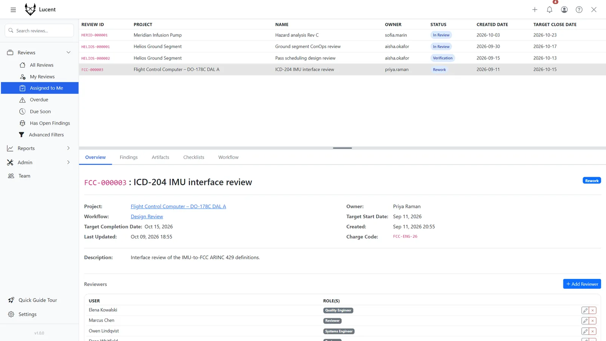Expand the Reports section

(40, 149)
